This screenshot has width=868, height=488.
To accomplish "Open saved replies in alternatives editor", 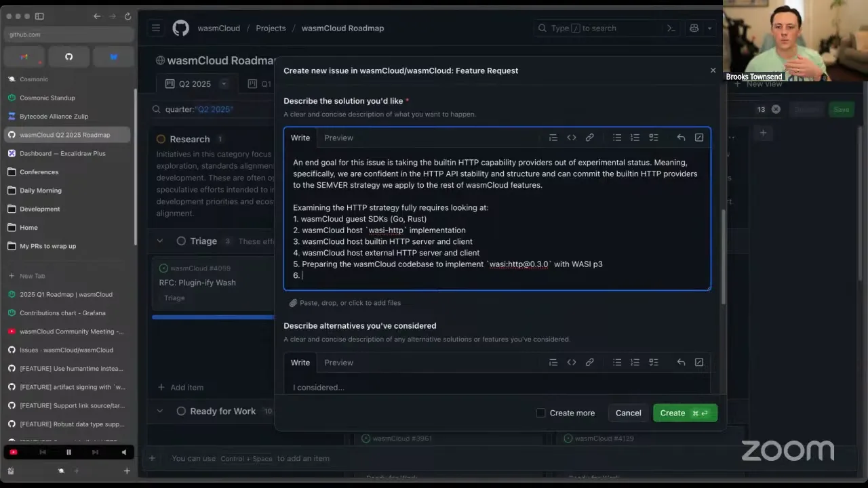I will 681,363.
